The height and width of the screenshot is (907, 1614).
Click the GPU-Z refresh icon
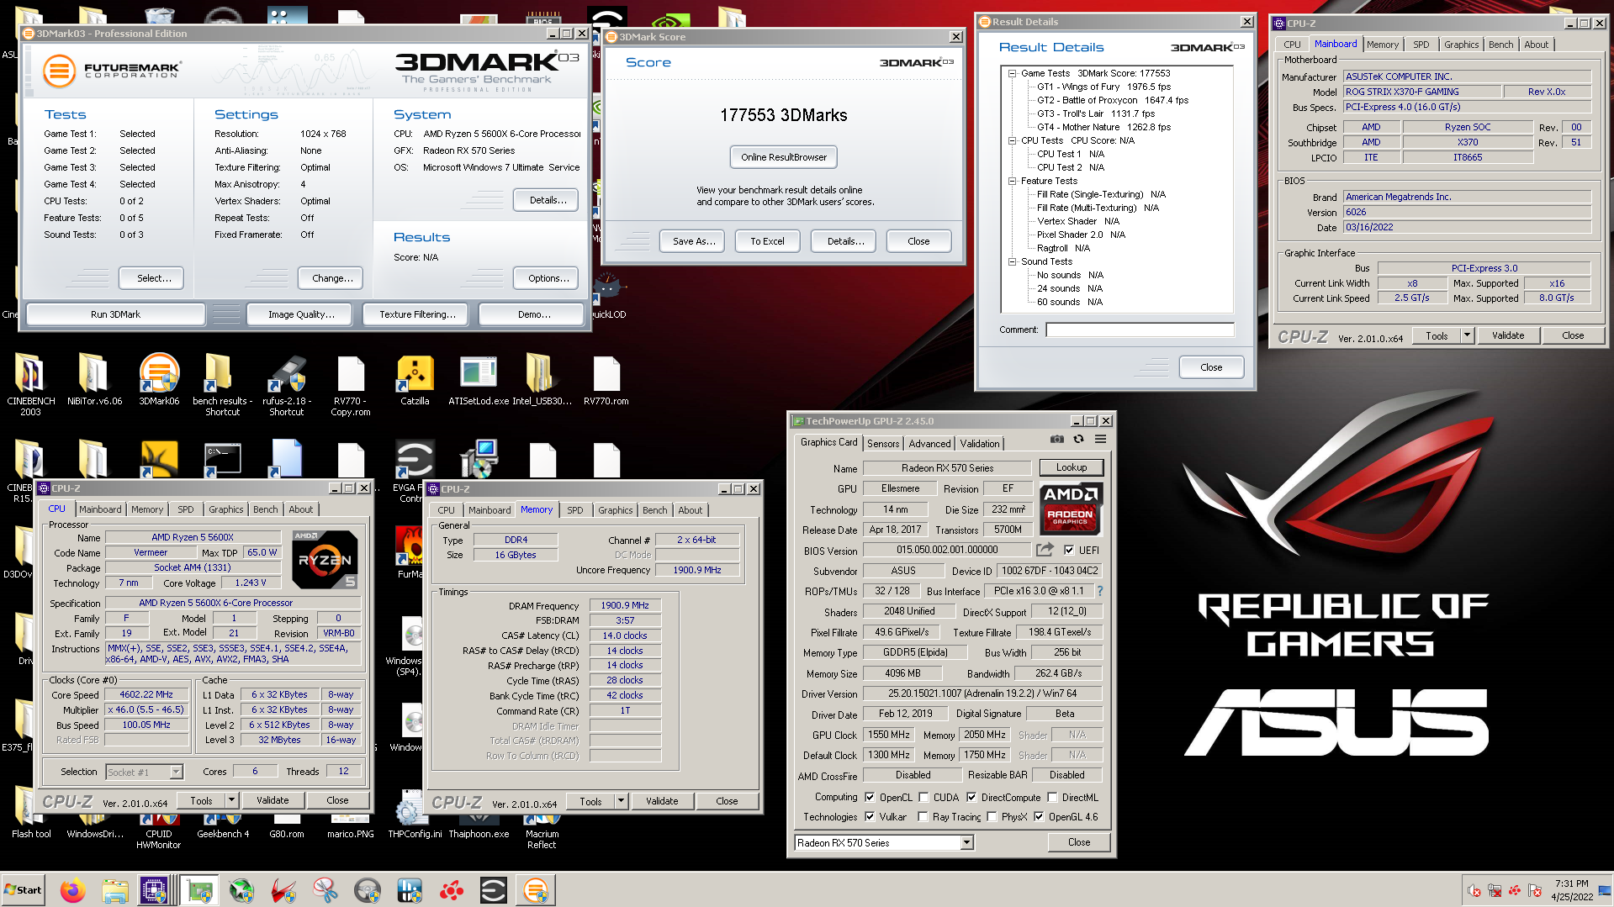pos(1078,440)
